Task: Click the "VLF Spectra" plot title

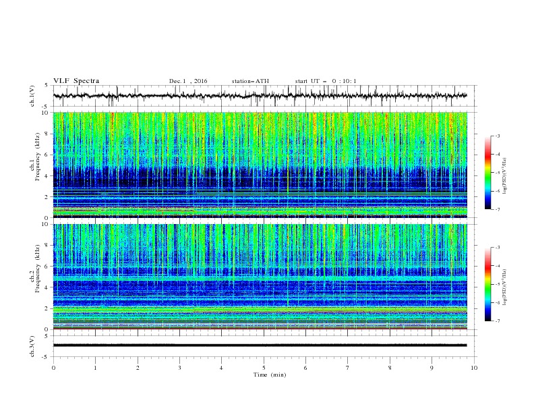Action: 76,81
